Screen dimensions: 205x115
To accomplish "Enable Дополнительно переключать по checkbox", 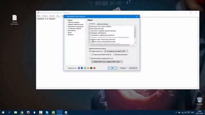I will click(90, 58).
